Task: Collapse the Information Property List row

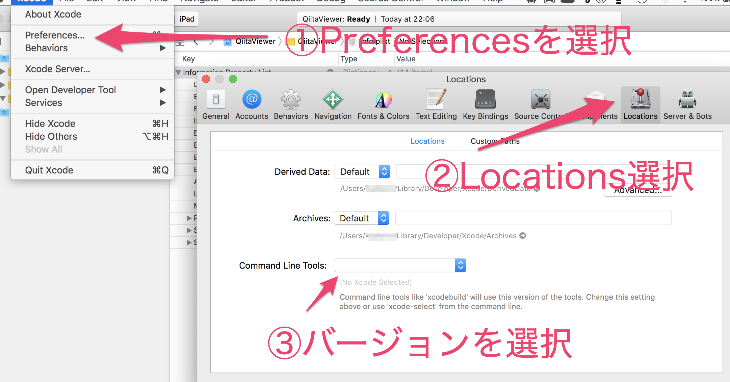Action: (x=178, y=72)
